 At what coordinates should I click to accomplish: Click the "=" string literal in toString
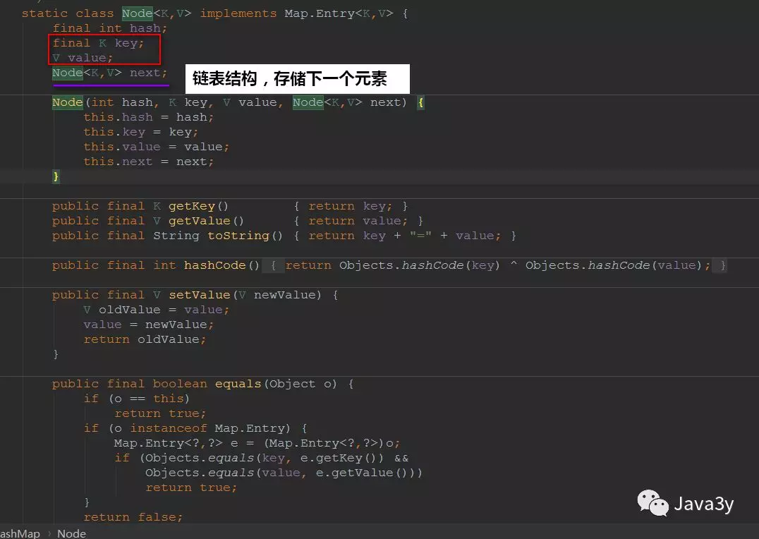[420, 236]
